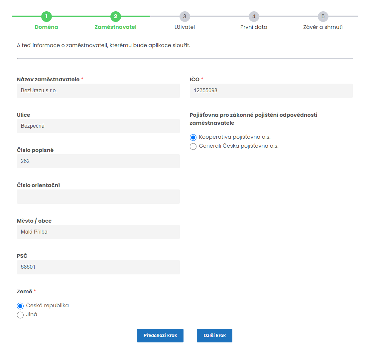The width and height of the screenshot is (372, 360).
Task: Continue with the Další krok button
Action: (214, 335)
